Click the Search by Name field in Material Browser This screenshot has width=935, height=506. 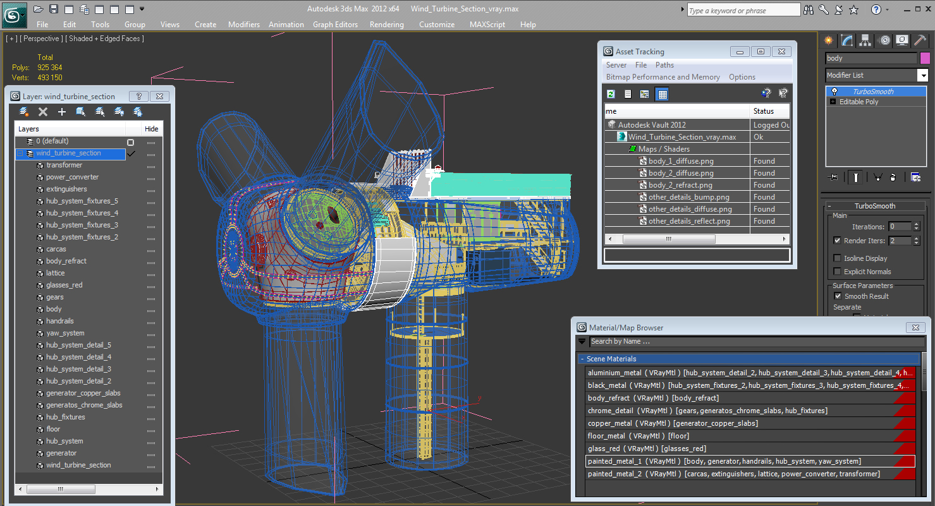[x=755, y=342]
